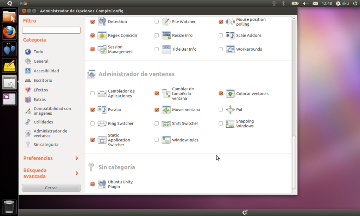The width and height of the screenshot is (360, 216).
Task: Open the Trash in the launcher
Action: (9, 207)
